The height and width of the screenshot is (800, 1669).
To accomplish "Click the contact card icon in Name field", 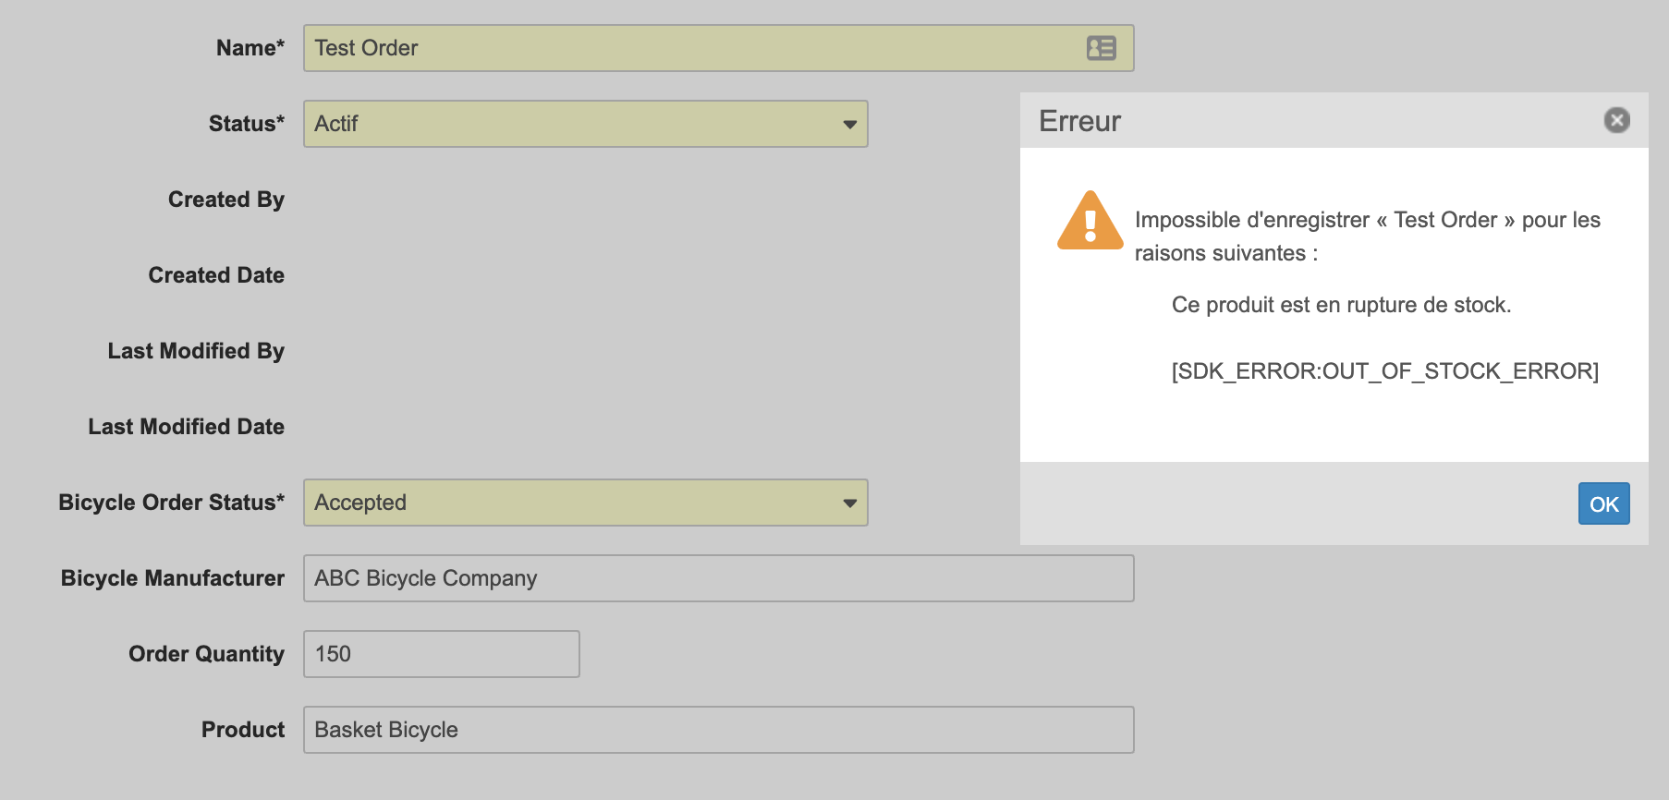I will point(1101,48).
